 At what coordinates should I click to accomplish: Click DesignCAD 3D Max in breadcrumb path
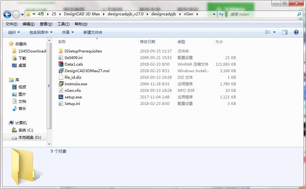pos(82,14)
